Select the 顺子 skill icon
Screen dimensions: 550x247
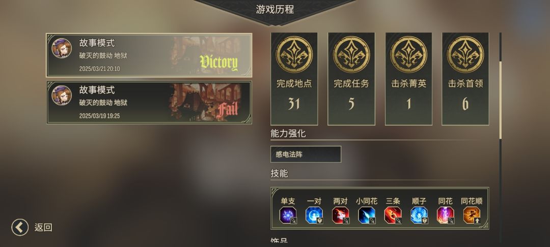pyautogui.click(x=419, y=215)
